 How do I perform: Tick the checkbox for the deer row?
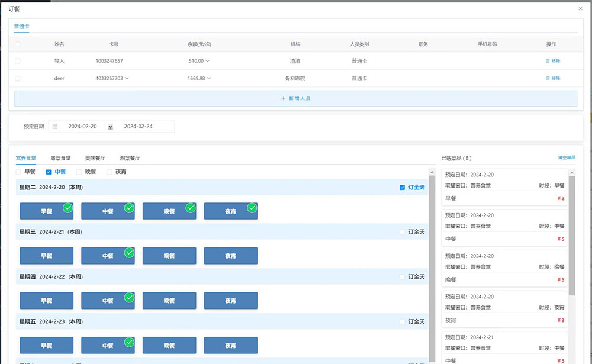click(18, 79)
